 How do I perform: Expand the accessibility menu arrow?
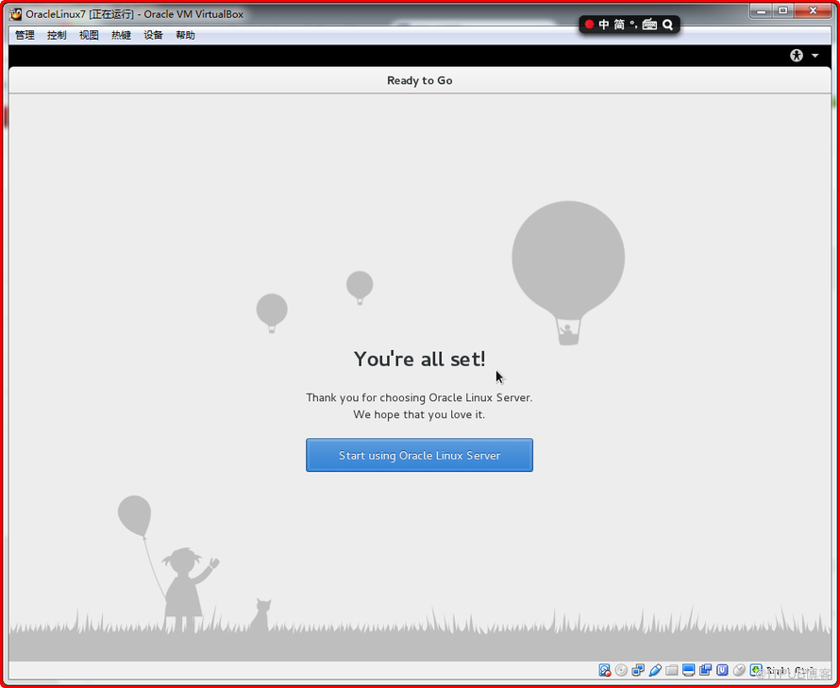(x=815, y=56)
